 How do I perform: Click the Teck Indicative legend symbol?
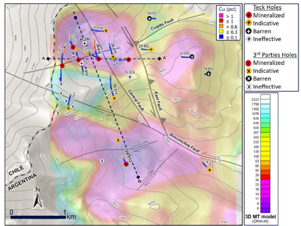(x=249, y=23)
